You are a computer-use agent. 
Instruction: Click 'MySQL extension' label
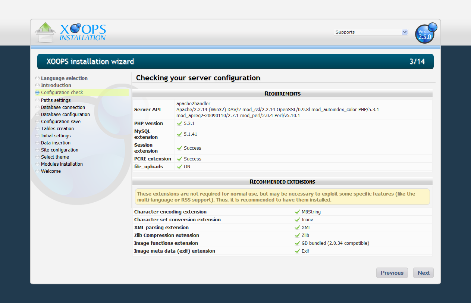pos(146,134)
